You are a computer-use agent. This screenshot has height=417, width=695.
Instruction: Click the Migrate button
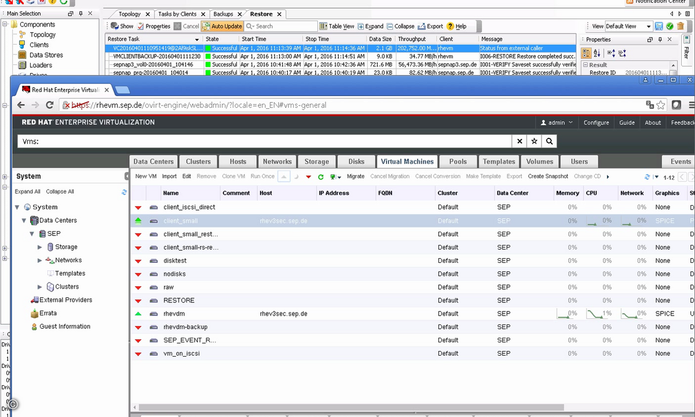click(356, 177)
